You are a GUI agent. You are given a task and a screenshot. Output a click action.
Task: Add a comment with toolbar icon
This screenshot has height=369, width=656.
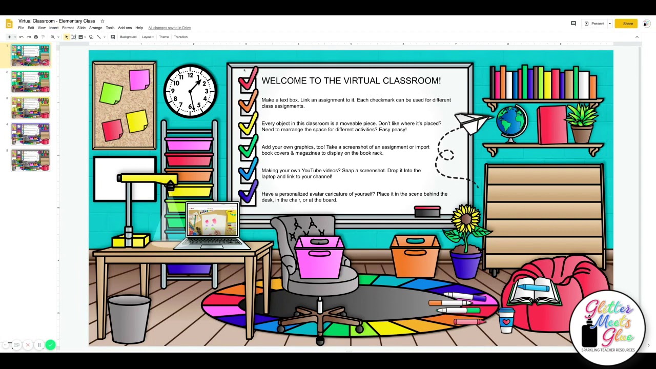[x=113, y=37]
